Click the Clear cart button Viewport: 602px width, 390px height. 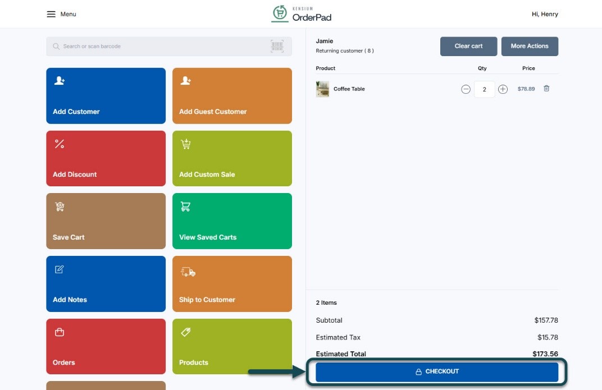click(x=469, y=47)
